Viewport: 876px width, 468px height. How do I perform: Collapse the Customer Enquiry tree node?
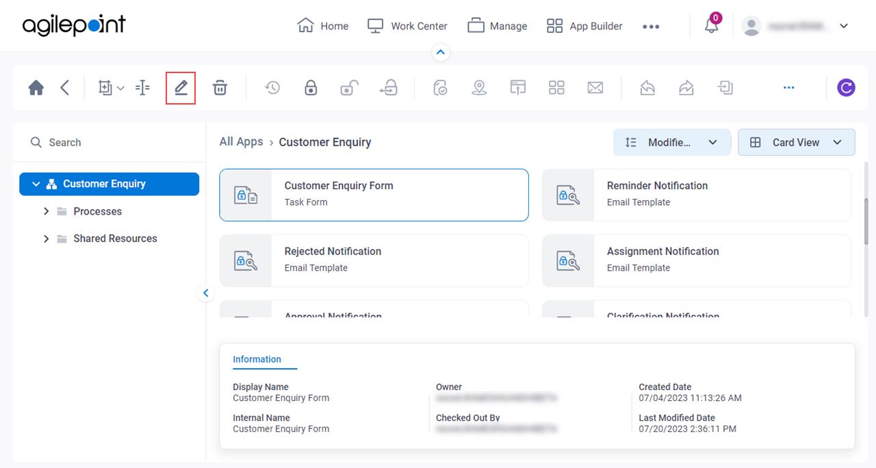(36, 184)
